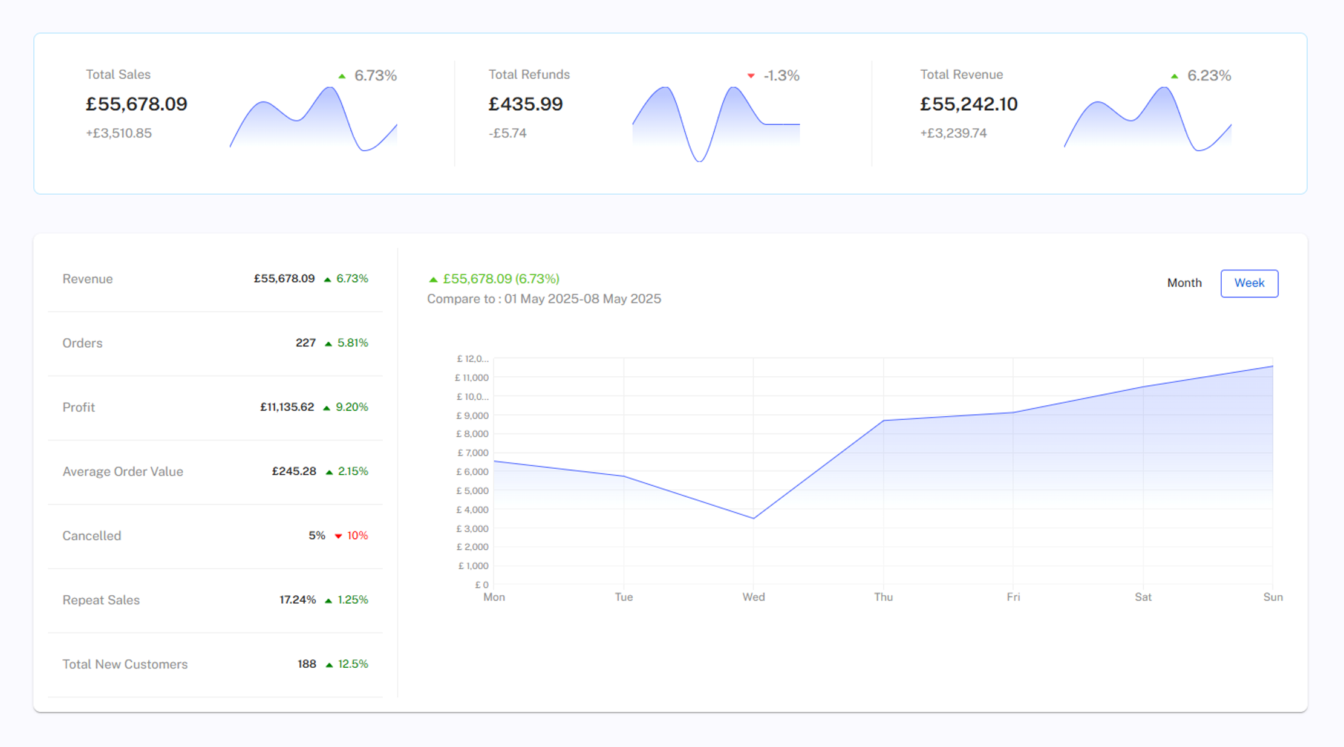Click the Total Sales amount £55,678.09
The height and width of the screenshot is (747, 1344).
tap(137, 104)
